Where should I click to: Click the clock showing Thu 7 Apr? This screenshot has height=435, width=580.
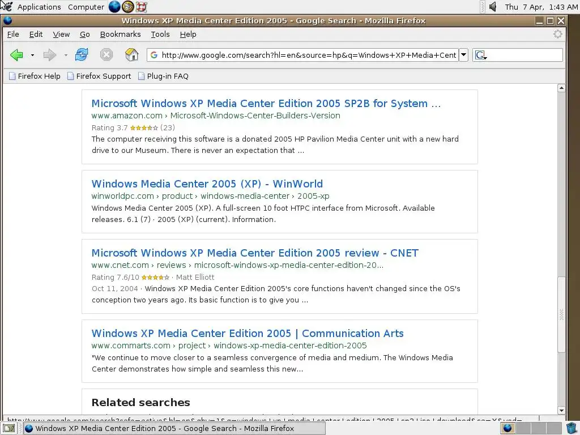541,7
